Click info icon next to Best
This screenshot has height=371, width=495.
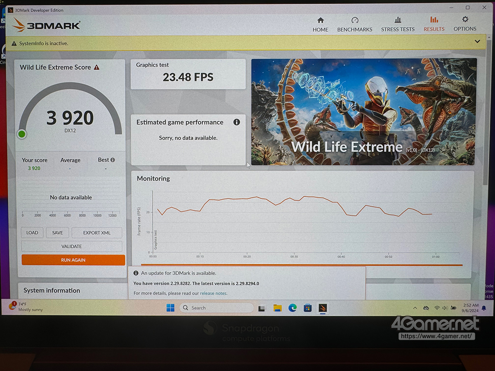113,160
